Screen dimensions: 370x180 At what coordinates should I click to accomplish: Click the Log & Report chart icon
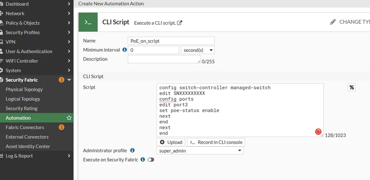[1, 156]
